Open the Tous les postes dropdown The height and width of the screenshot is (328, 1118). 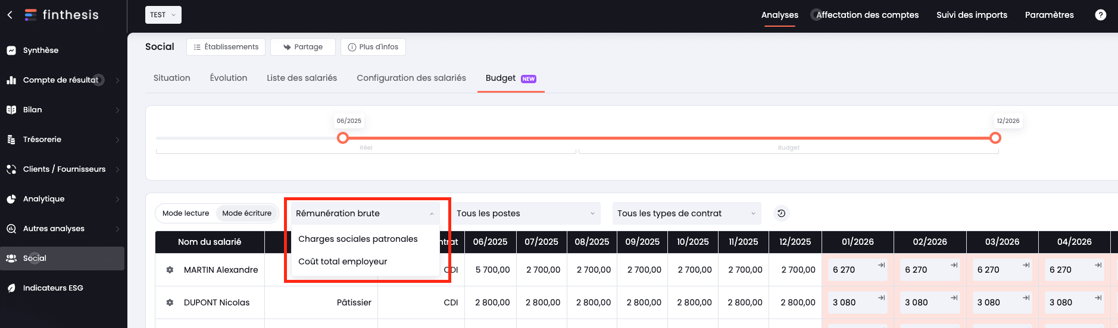526,213
